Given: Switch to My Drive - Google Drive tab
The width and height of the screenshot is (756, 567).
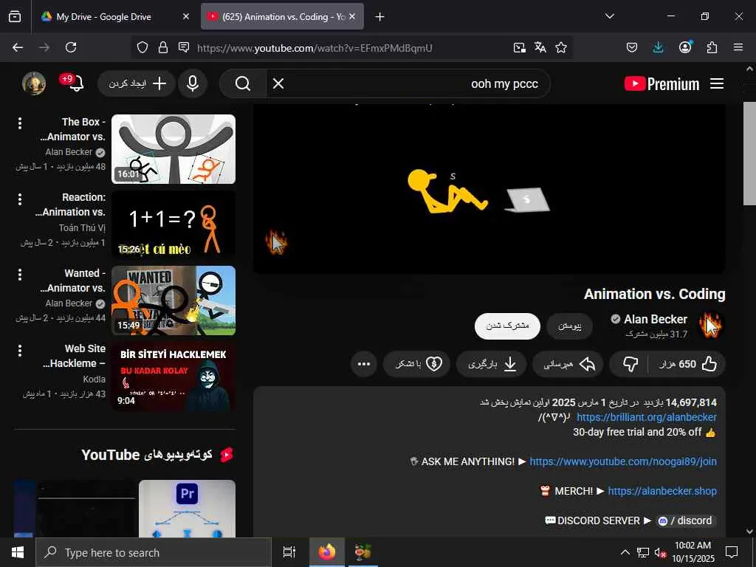Looking at the screenshot, I should click(x=114, y=16).
